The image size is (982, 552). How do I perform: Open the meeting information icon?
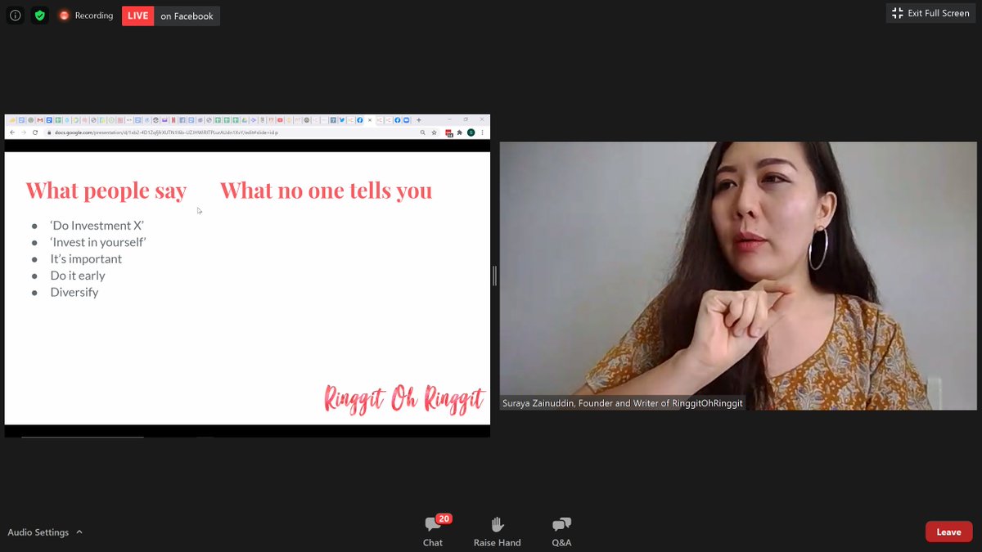pos(15,15)
